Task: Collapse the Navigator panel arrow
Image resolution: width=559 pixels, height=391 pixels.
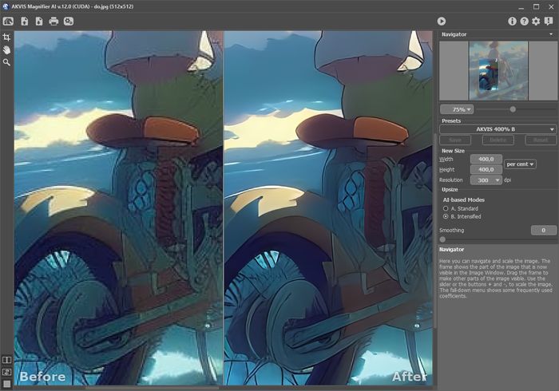Action: point(551,34)
